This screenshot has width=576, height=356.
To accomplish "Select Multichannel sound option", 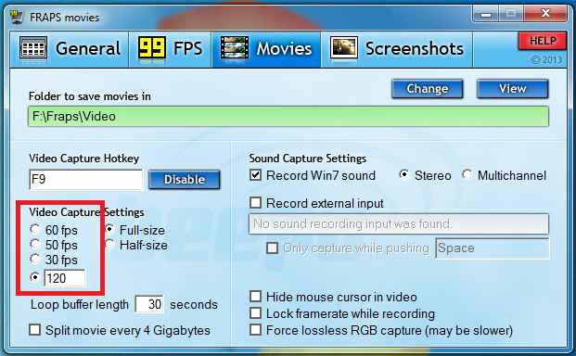I will pyautogui.click(x=467, y=174).
